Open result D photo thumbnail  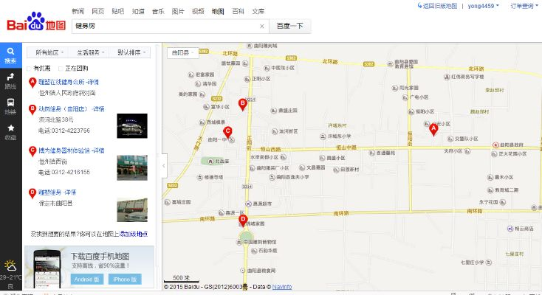[x=132, y=209]
